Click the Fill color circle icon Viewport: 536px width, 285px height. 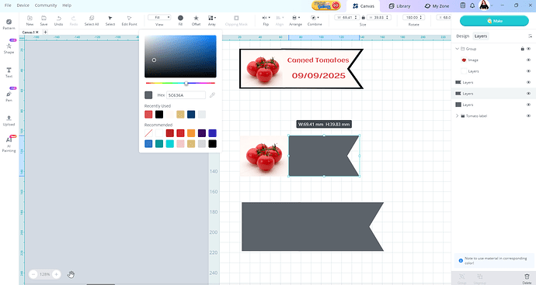pyautogui.click(x=180, y=18)
